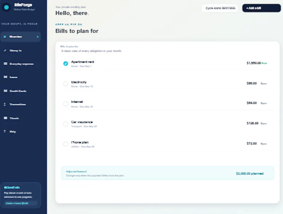Click the Paid status on Apartment rent

(x=264, y=63)
